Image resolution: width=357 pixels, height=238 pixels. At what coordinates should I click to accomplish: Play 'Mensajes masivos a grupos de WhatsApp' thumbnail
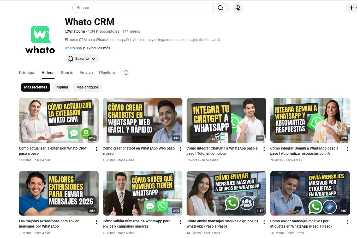226,193
